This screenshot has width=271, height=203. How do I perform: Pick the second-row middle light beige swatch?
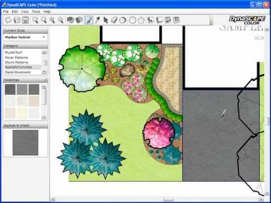[x=22, y=101]
